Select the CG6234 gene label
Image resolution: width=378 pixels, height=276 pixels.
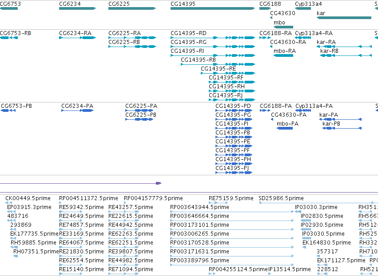point(70,4)
